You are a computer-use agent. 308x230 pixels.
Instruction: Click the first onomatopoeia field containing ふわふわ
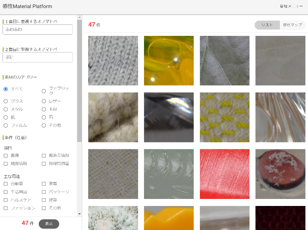point(37,30)
